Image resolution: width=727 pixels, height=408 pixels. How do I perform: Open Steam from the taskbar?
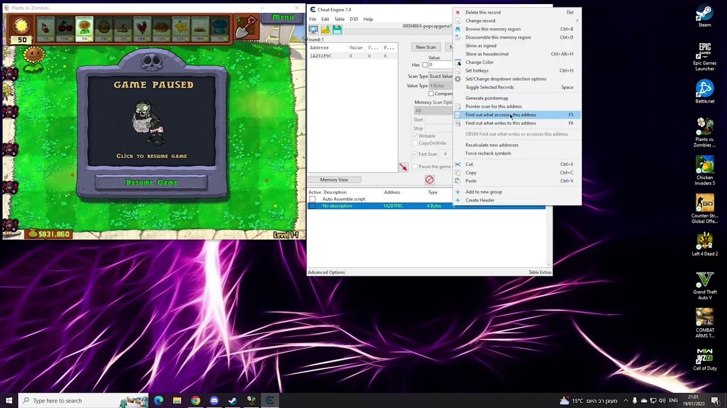tap(232, 401)
